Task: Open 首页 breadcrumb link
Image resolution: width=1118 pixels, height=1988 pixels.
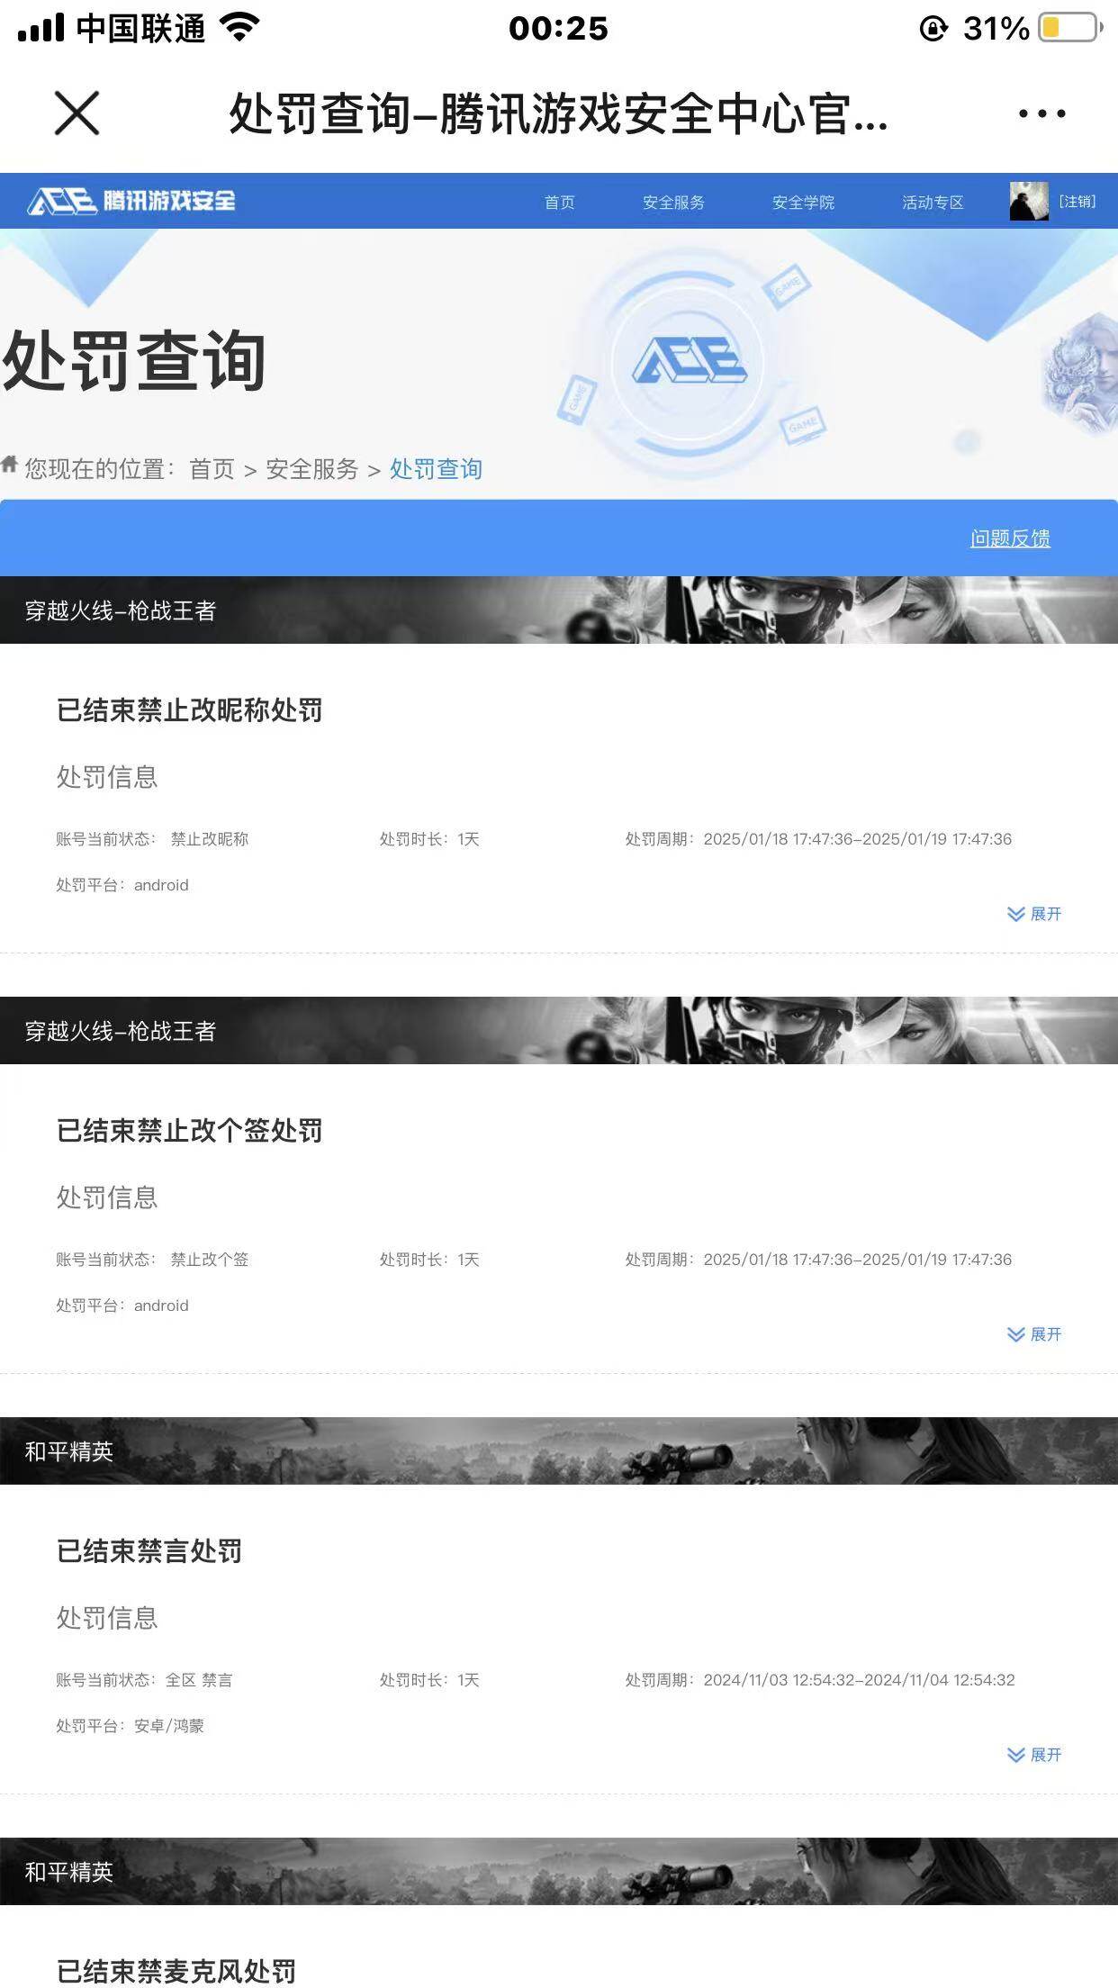Action: (212, 469)
